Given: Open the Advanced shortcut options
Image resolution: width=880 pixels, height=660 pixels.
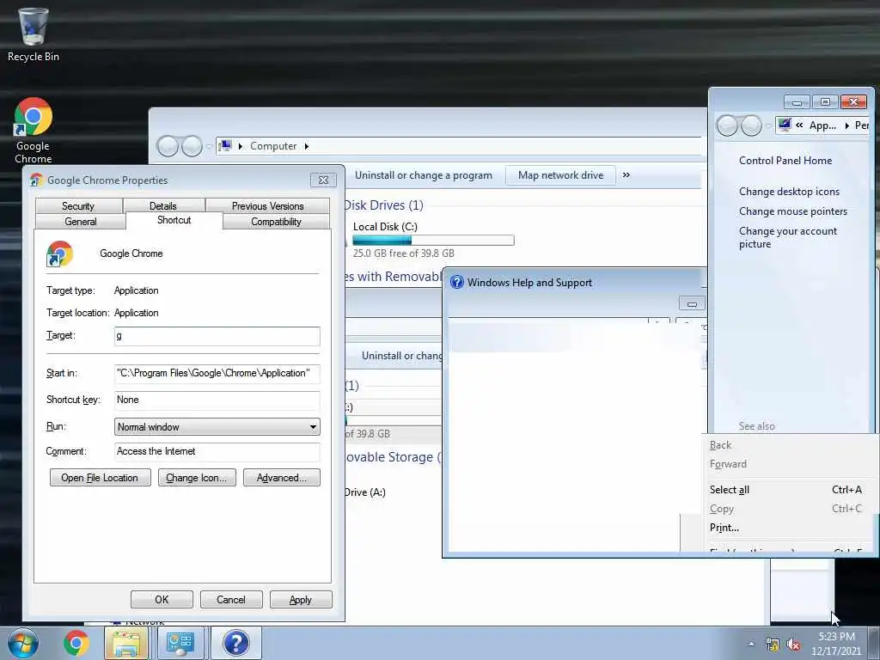Looking at the screenshot, I should (282, 478).
